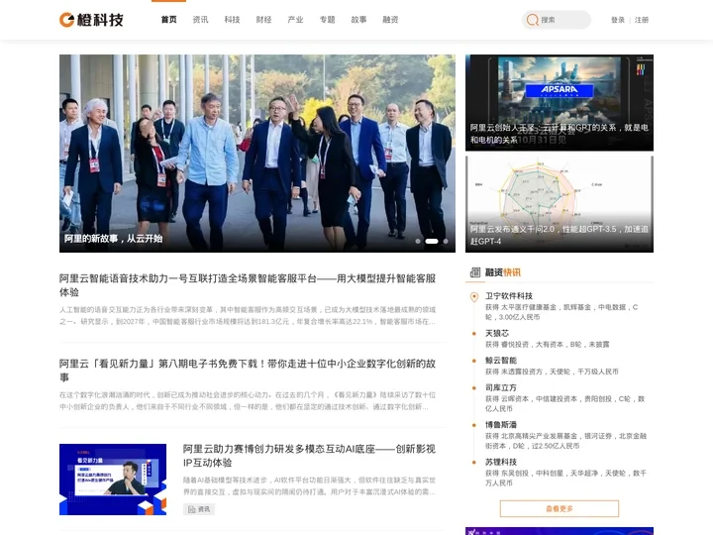Select the first carousel dot
This screenshot has width=713, height=535.
coord(418,241)
